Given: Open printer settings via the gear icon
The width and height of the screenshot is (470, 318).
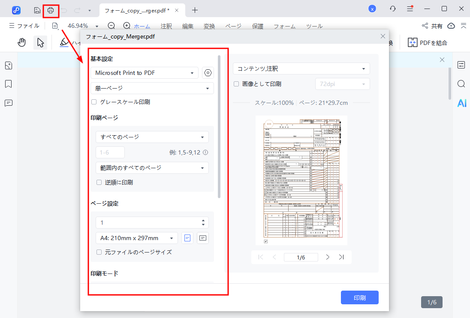Looking at the screenshot, I should click(x=208, y=73).
